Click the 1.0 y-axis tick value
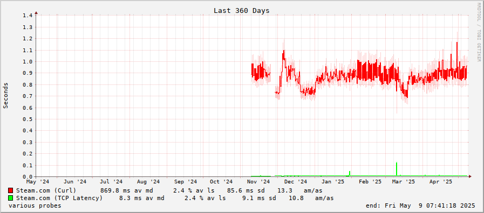 pos(28,61)
